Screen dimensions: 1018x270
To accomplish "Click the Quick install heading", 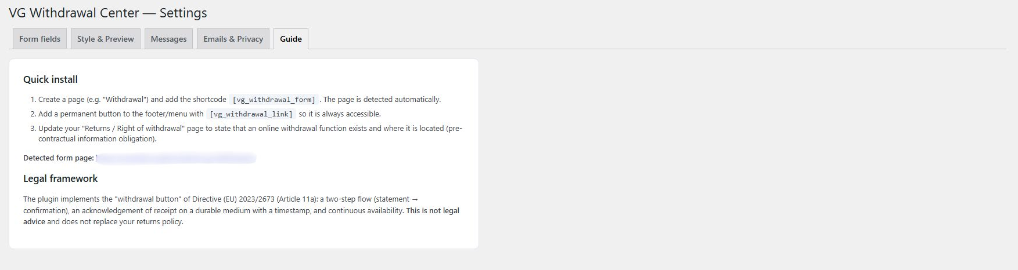I will pyautogui.click(x=51, y=79).
